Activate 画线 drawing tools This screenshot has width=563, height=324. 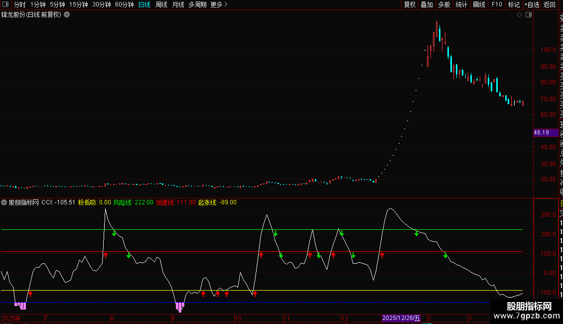point(479,4)
